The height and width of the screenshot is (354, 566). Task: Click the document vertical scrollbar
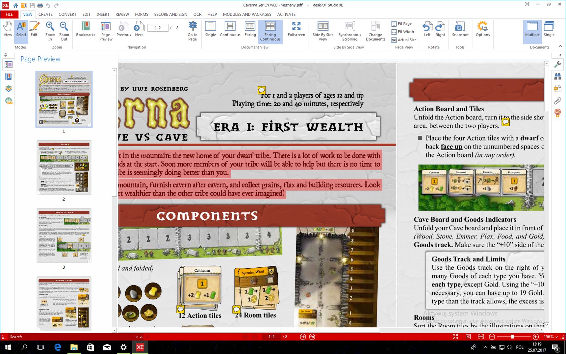(547, 89)
